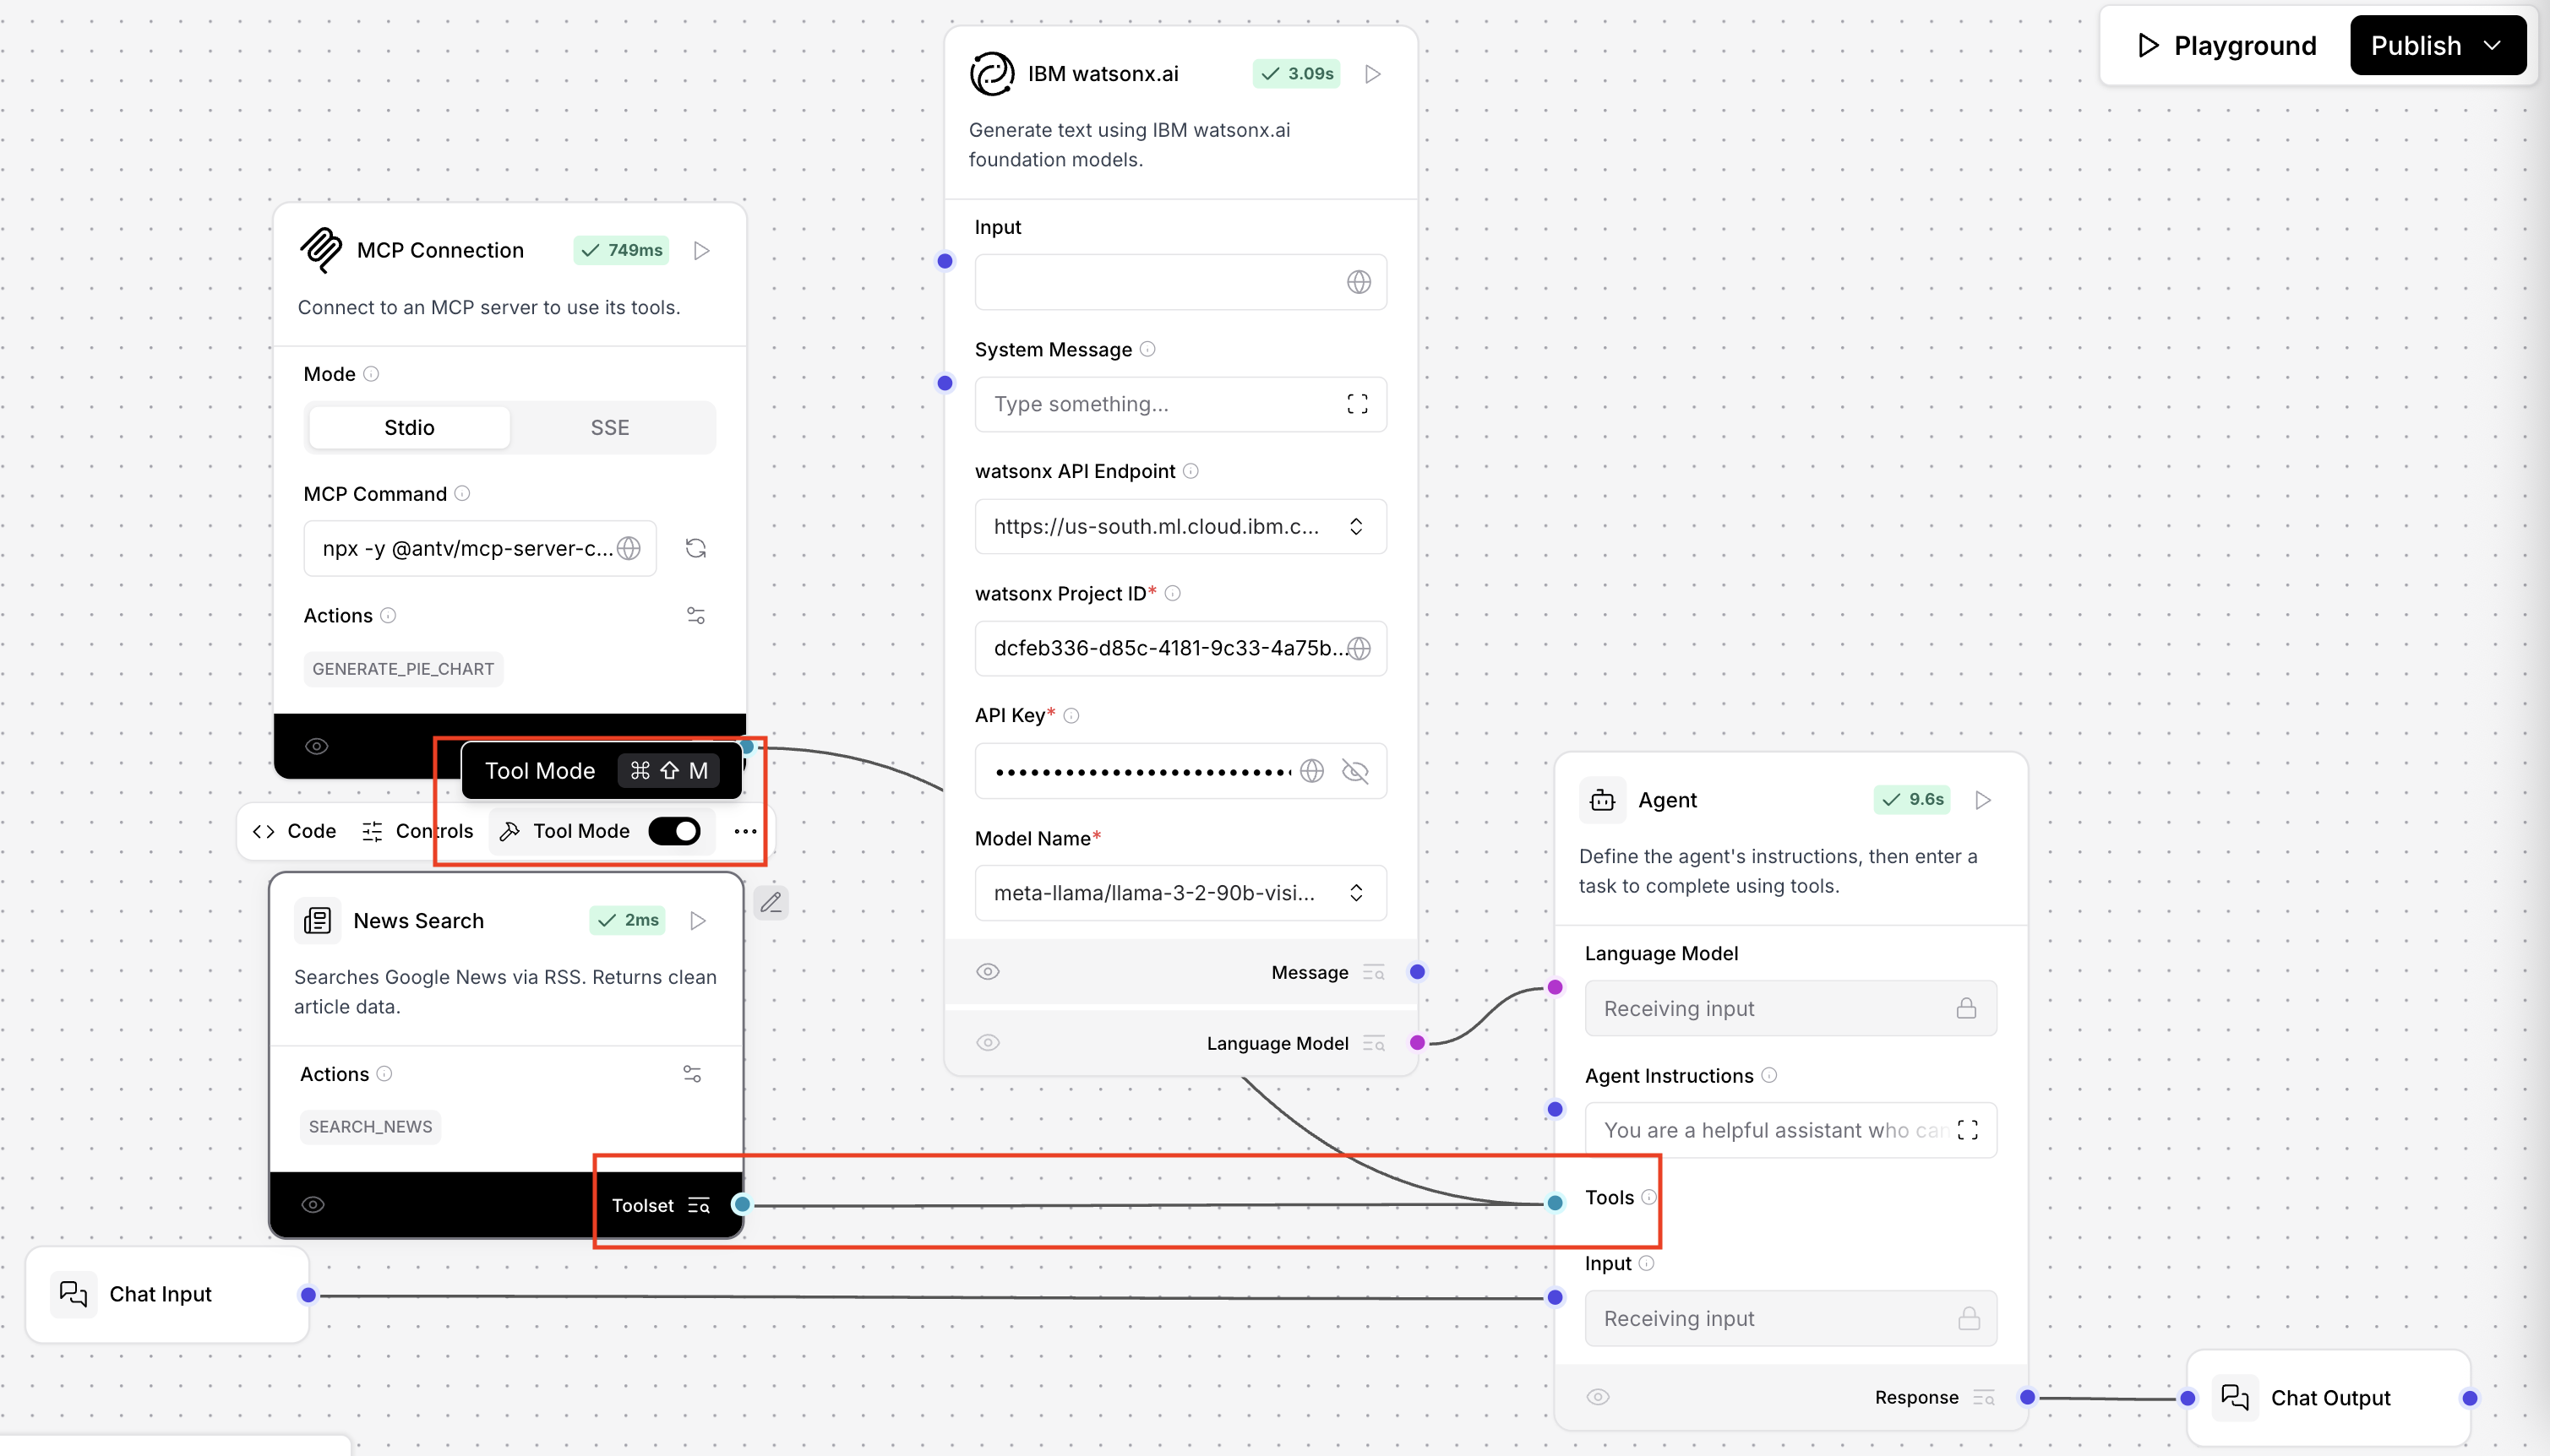Click the MCP Connection 749ms status badge
The height and width of the screenshot is (1456, 2550).
pos(621,250)
